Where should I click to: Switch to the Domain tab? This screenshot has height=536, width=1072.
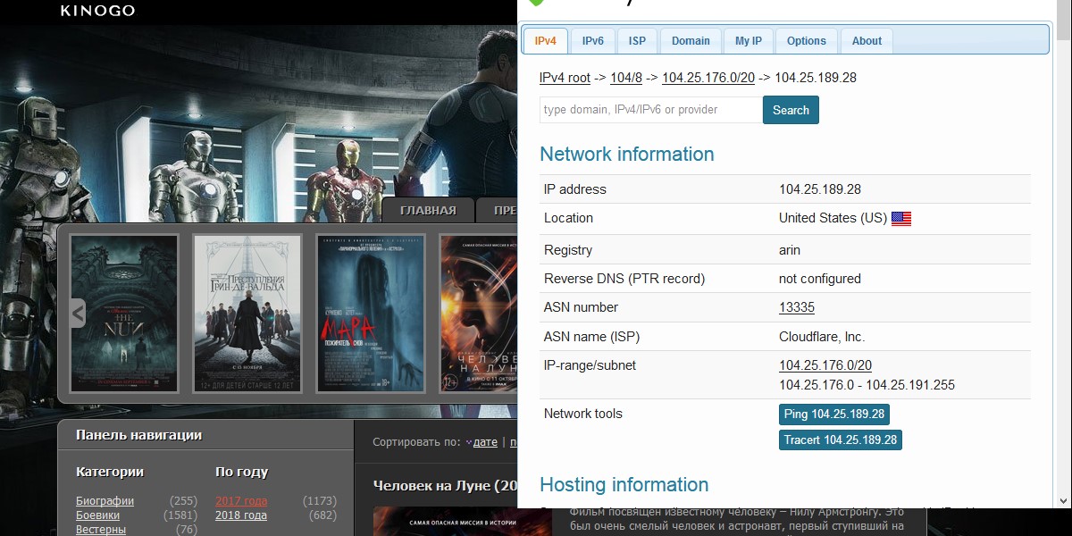point(691,41)
